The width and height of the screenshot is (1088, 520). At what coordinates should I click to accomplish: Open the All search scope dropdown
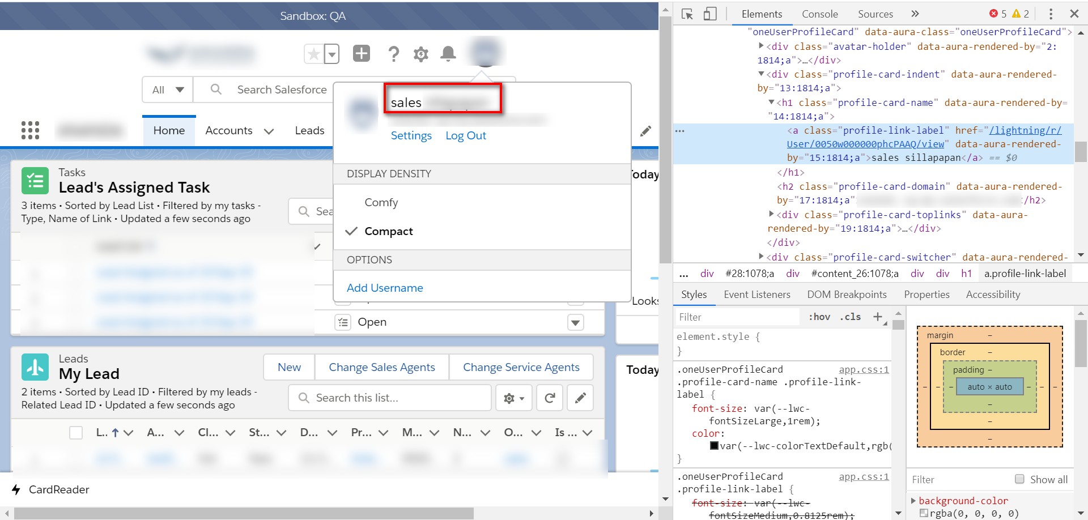coord(167,89)
